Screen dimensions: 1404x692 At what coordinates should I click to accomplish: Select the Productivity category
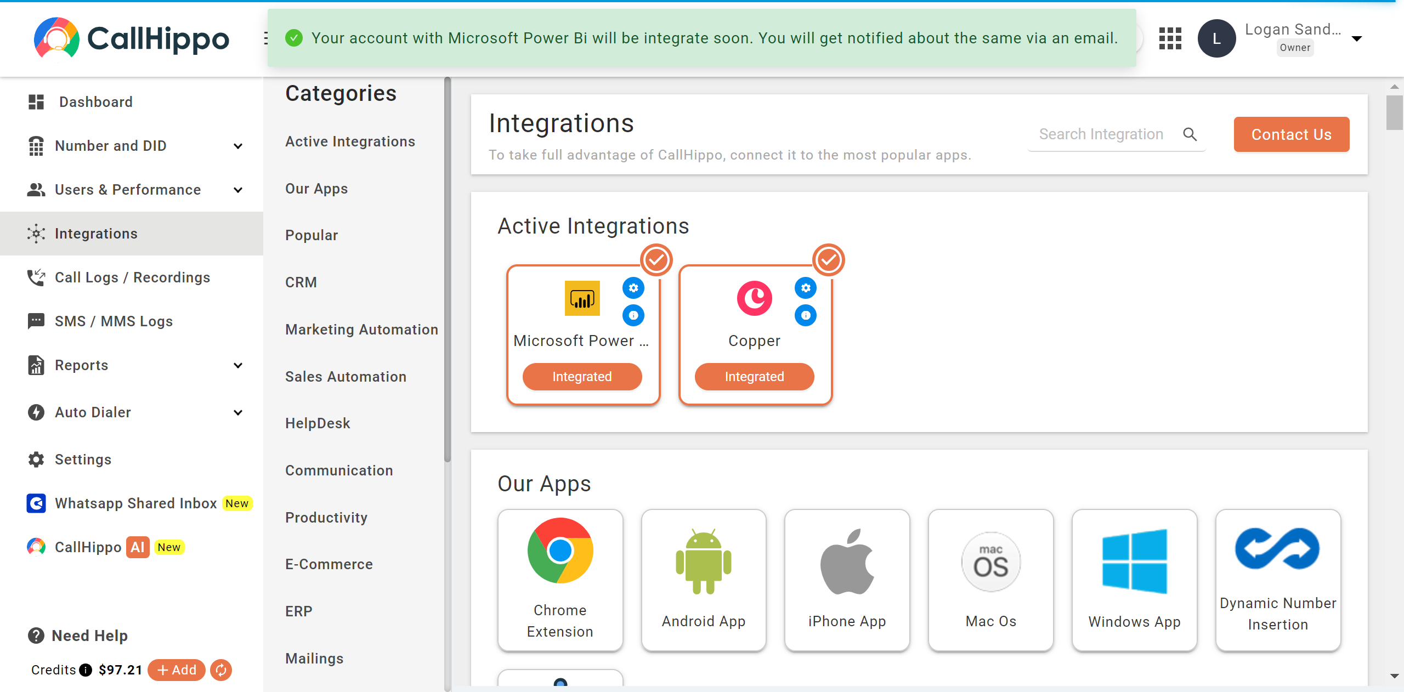326,518
